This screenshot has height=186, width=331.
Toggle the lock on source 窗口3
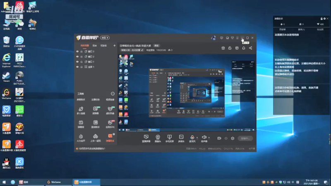click(x=82, y=51)
